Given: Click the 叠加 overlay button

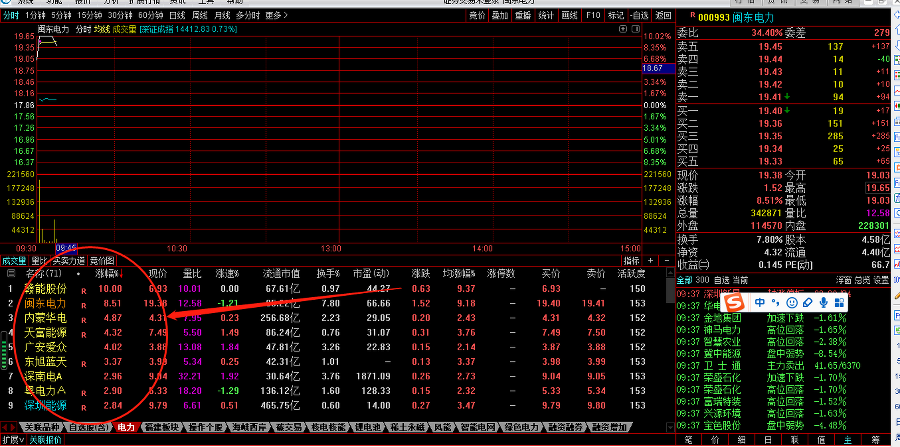Looking at the screenshot, I should tap(500, 15).
